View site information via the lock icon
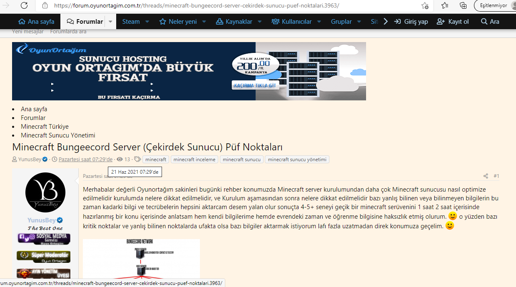516x287 pixels. (x=45, y=6)
